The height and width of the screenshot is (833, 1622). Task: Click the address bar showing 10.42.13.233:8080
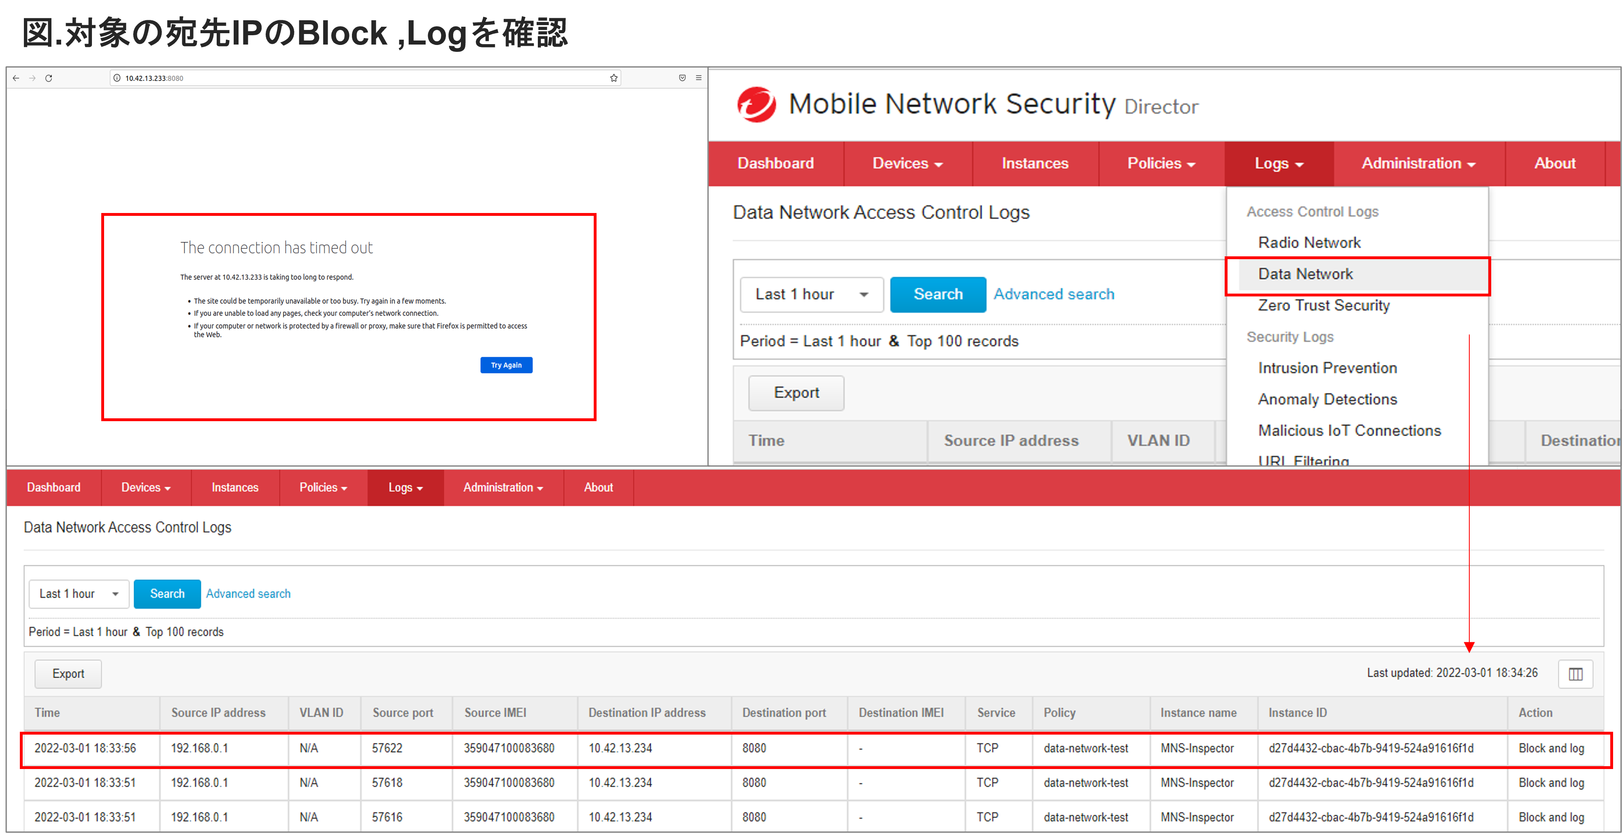click(x=365, y=78)
